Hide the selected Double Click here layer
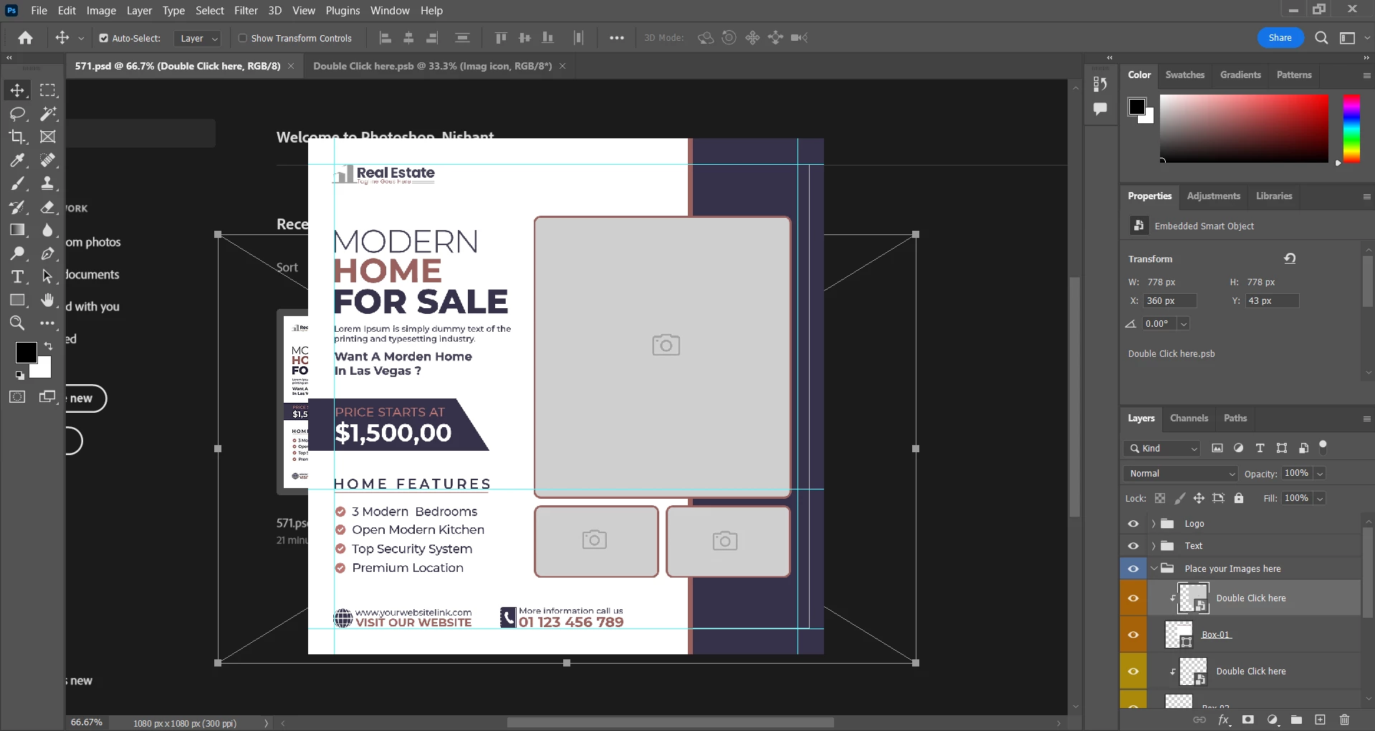This screenshot has height=731, width=1375. coord(1133,598)
